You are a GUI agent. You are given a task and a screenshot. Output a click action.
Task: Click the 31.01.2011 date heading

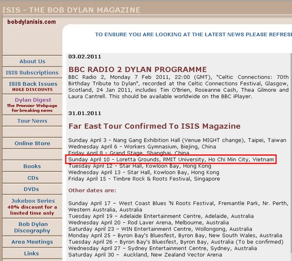click(85, 114)
